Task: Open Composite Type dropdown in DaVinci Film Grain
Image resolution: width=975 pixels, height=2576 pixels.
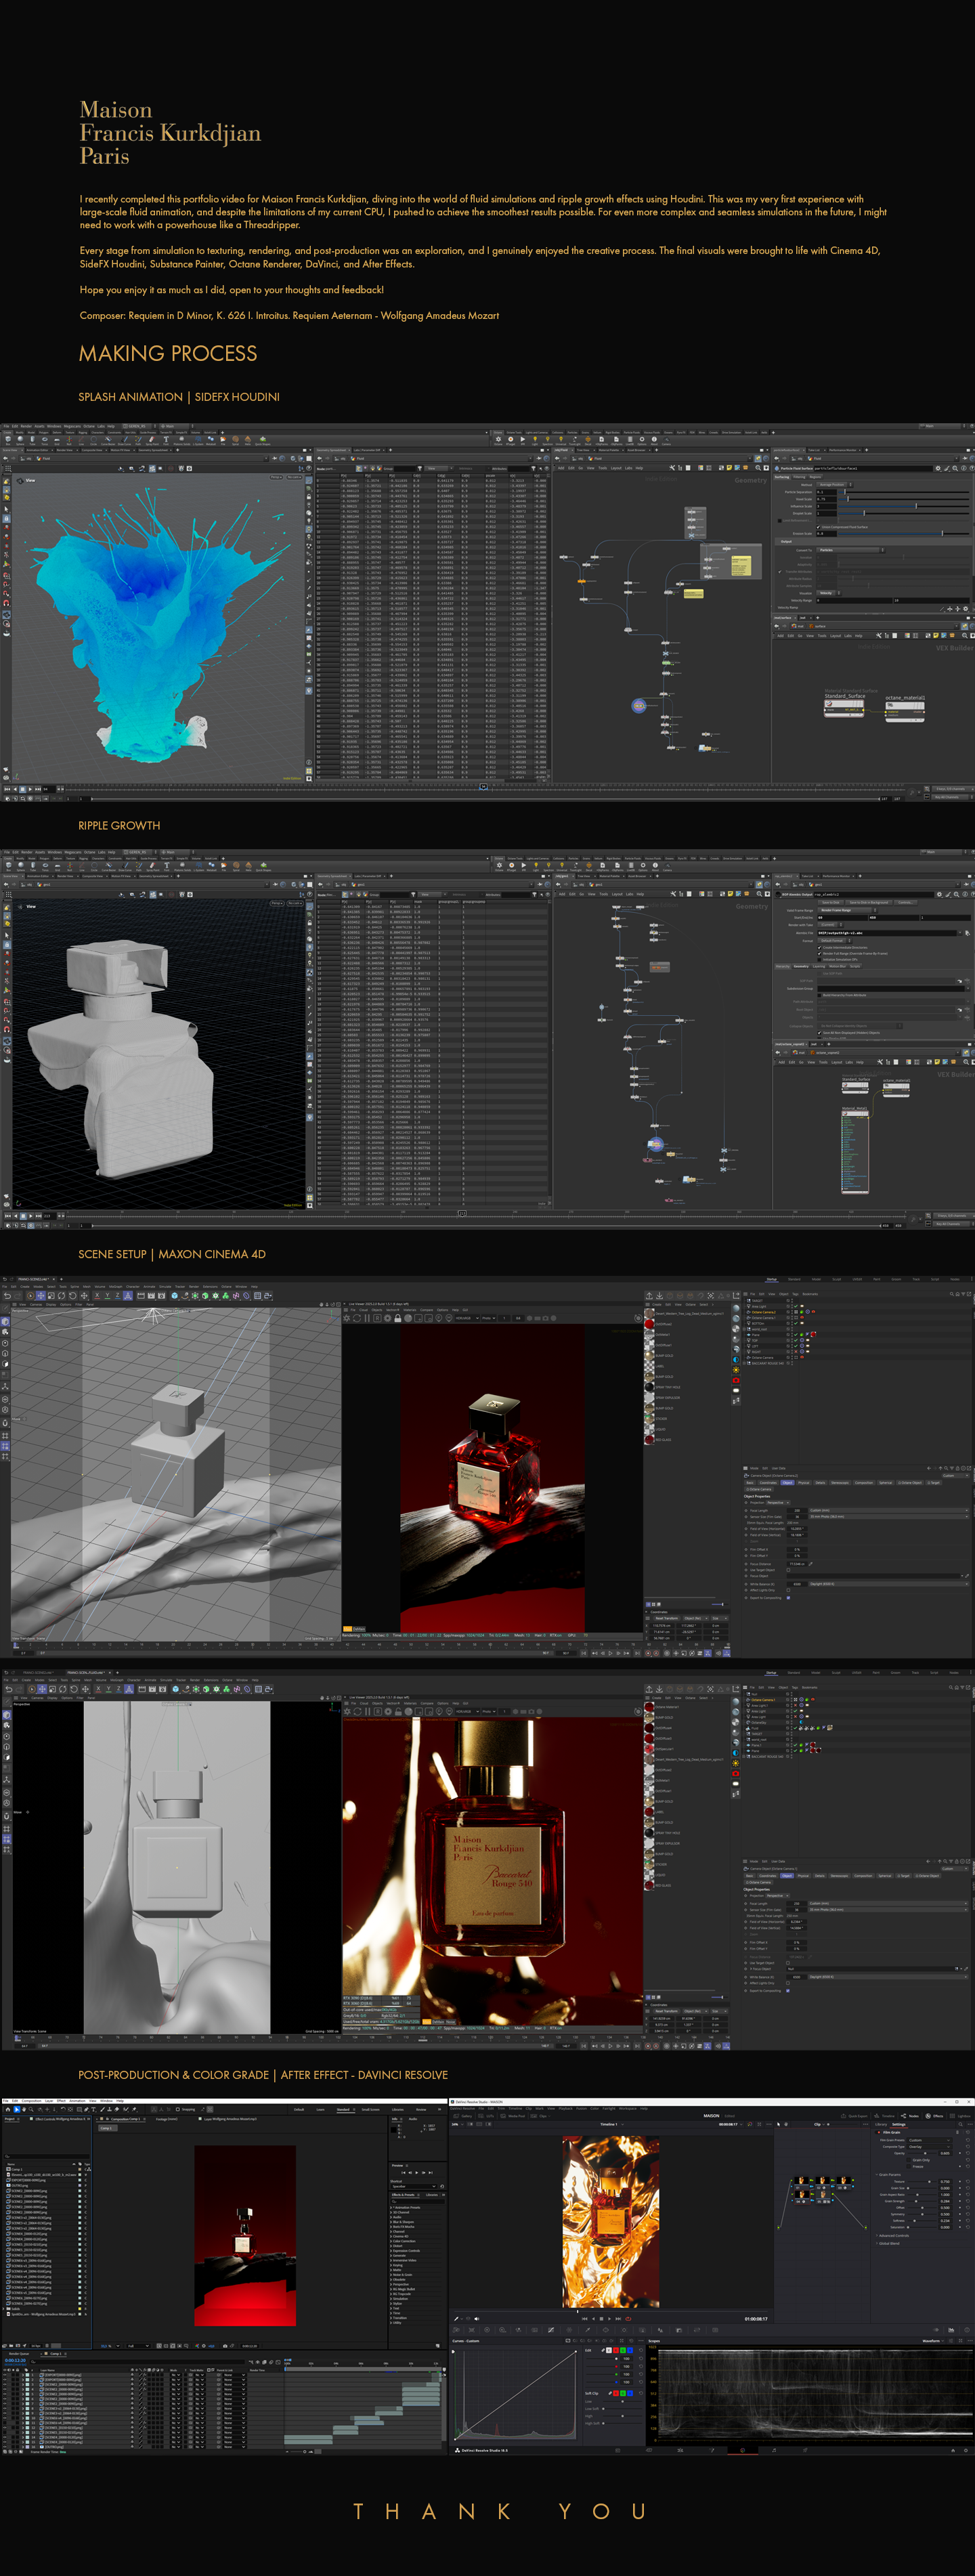Action: 929,2147
